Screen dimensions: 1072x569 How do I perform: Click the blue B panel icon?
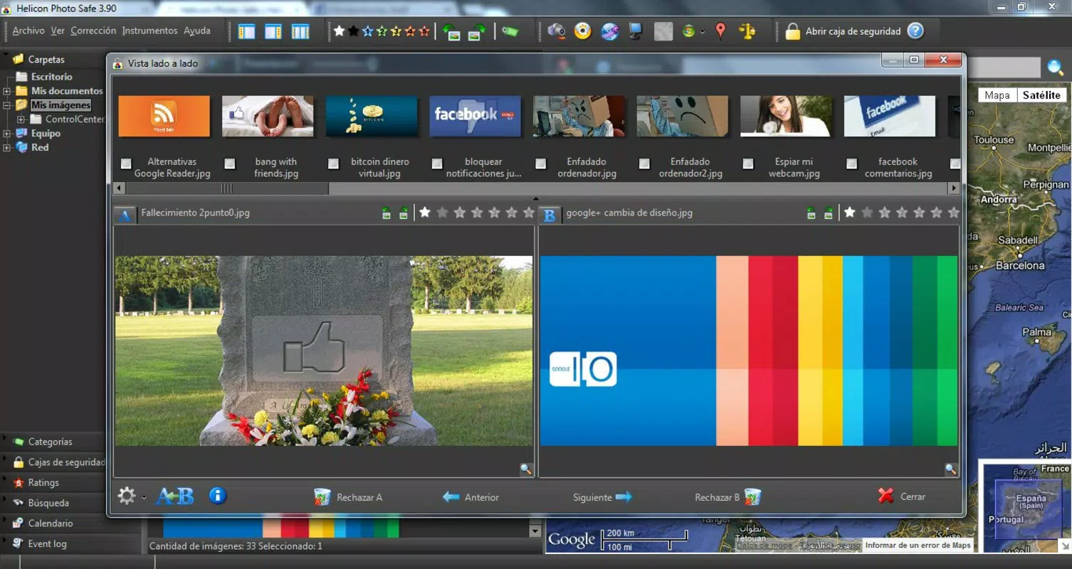550,214
